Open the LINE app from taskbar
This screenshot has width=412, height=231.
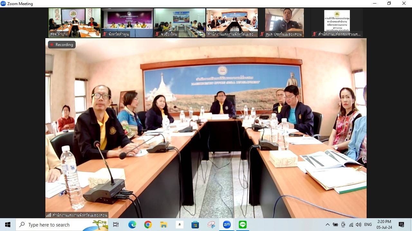(243, 225)
